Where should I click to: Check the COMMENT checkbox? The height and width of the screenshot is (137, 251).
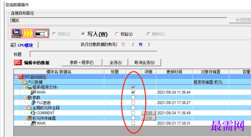click(x=133, y=113)
